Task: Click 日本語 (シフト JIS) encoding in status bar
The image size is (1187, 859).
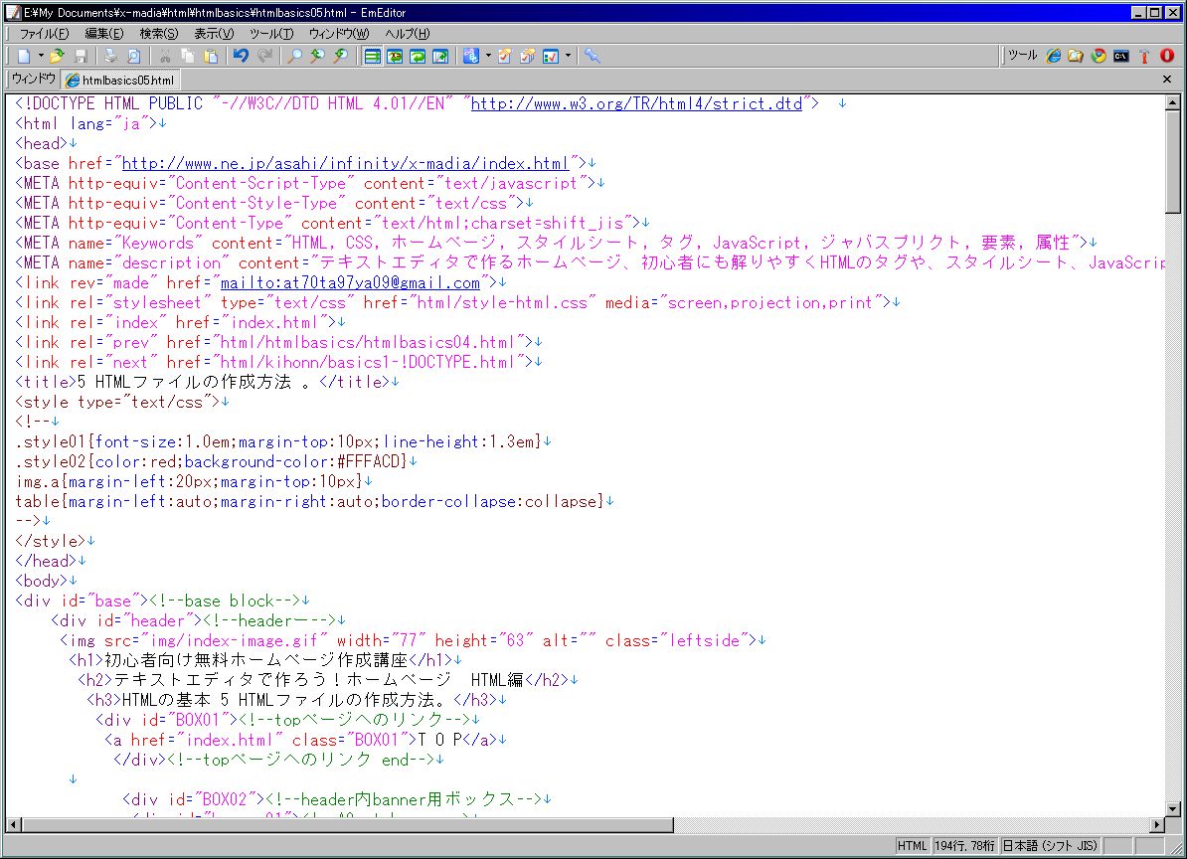Action: tap(1051, 846)
